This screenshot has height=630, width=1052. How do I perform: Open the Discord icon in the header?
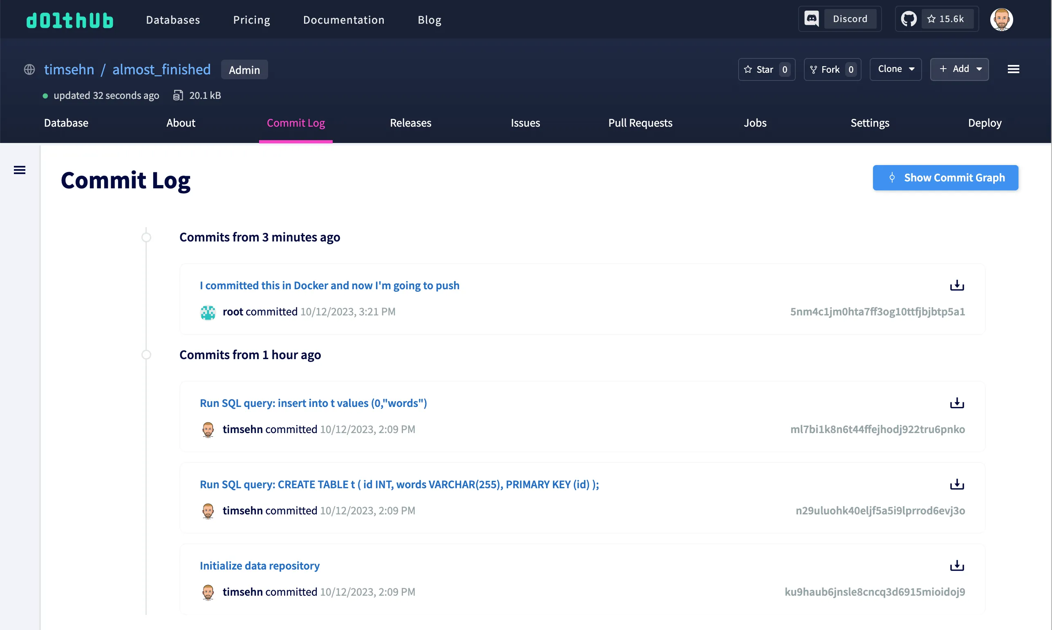pyautogui.click(x=812, y=19)
